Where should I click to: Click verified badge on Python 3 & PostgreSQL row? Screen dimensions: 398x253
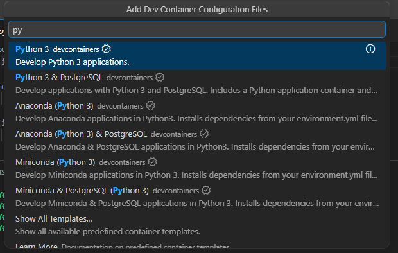click(160, 77)
